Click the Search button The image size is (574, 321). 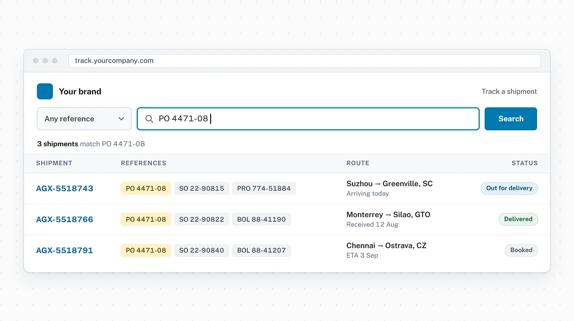click(x=511, y=119)
